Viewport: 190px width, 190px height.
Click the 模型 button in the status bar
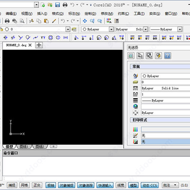click(133, 185)
